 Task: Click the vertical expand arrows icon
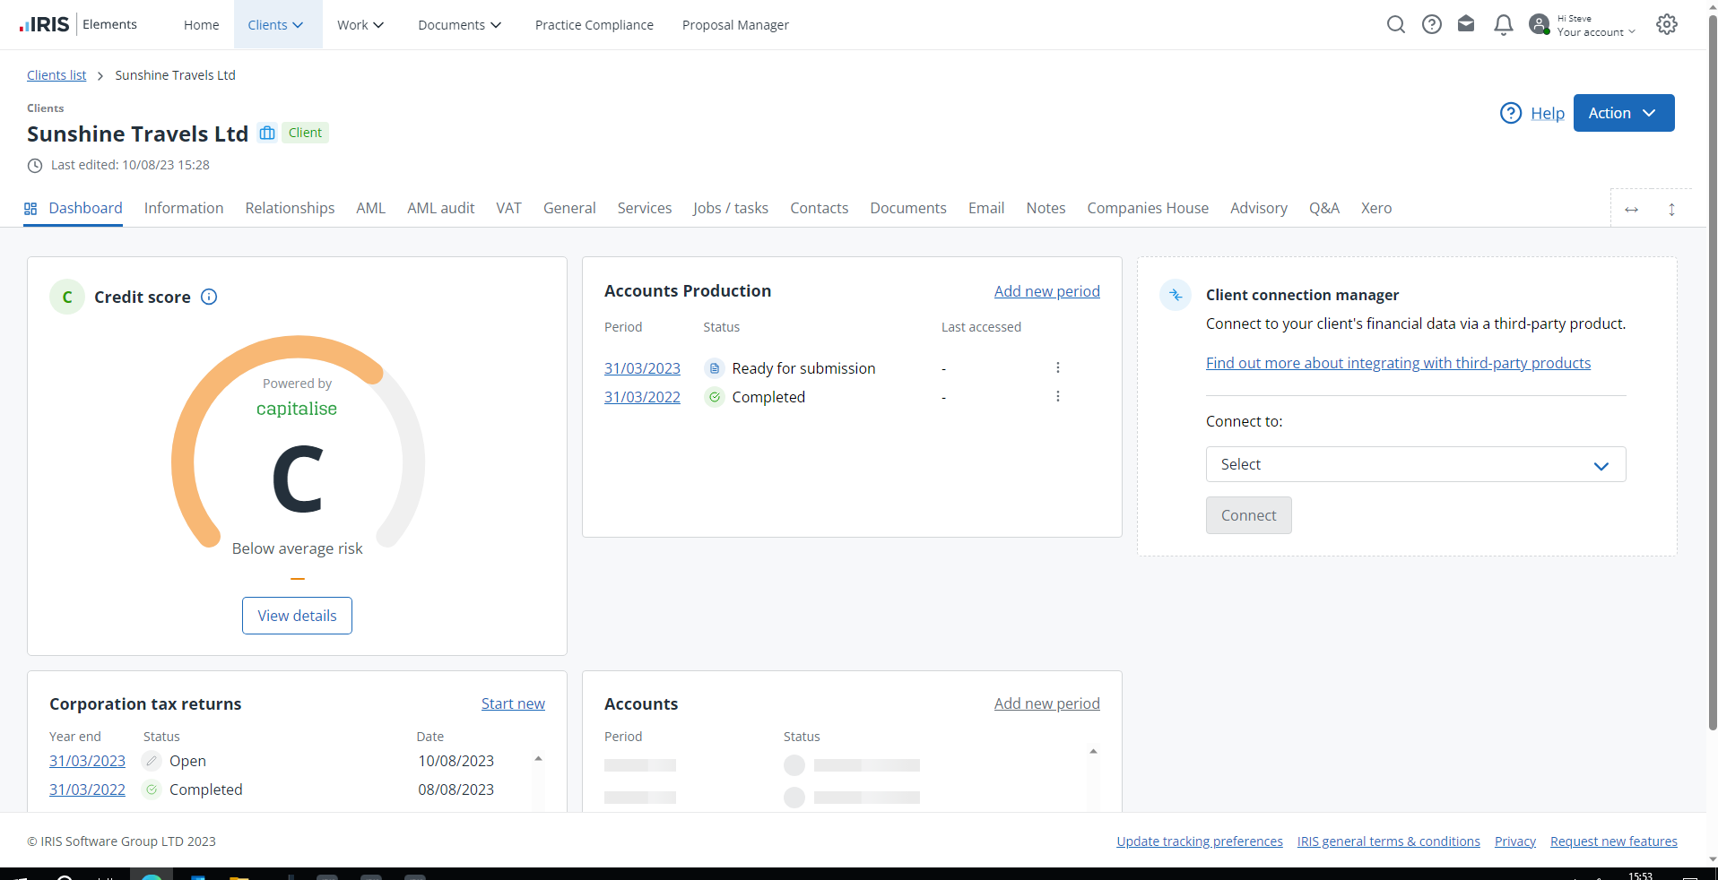1671,210
